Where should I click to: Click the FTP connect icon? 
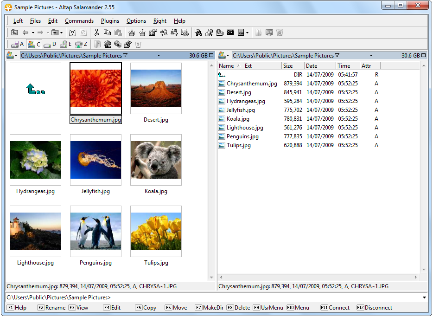tap(108, 44)
